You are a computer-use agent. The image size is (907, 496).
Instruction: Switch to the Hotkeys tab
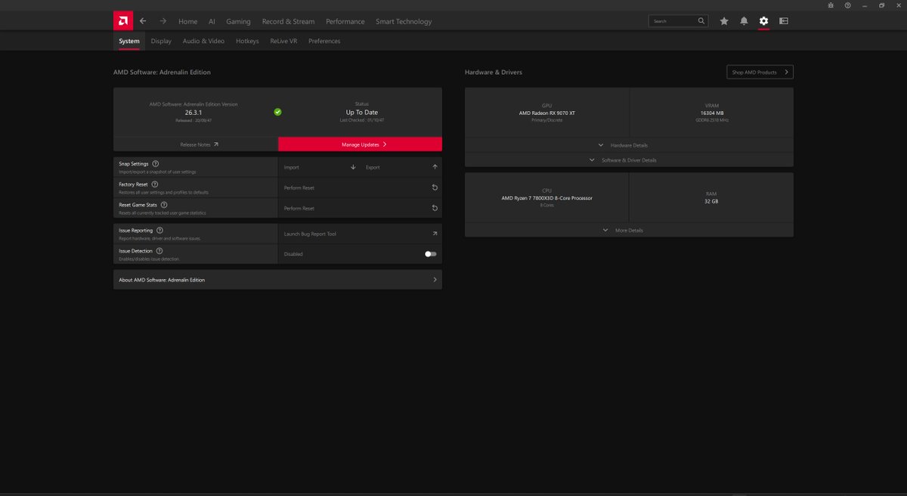[x=247, y=41]
